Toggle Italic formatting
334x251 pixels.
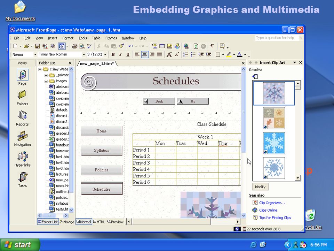120,55
